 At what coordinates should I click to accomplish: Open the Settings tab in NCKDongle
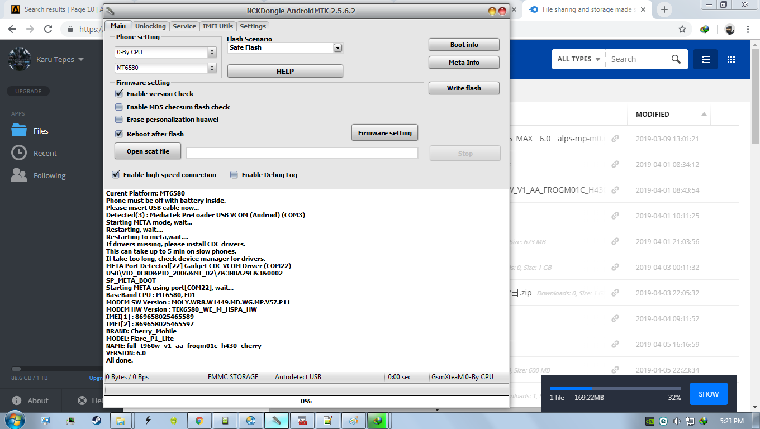pos(253,26)
